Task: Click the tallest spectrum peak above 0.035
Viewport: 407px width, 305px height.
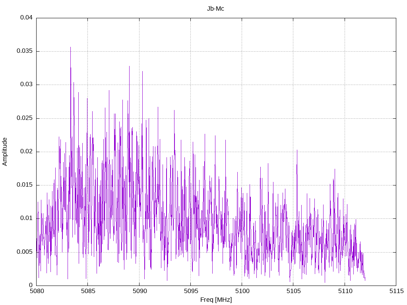Action: (x=70, y=48)
